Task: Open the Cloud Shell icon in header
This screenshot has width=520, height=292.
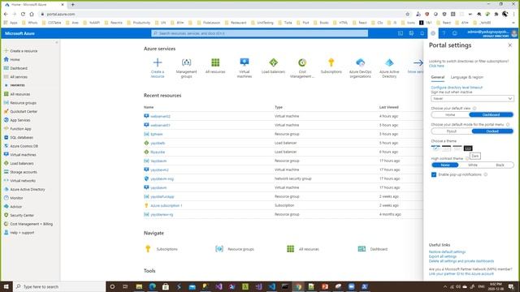Action: pos(401,33)
